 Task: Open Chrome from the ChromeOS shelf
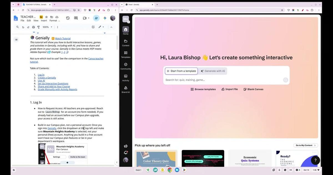coord(170,170)
